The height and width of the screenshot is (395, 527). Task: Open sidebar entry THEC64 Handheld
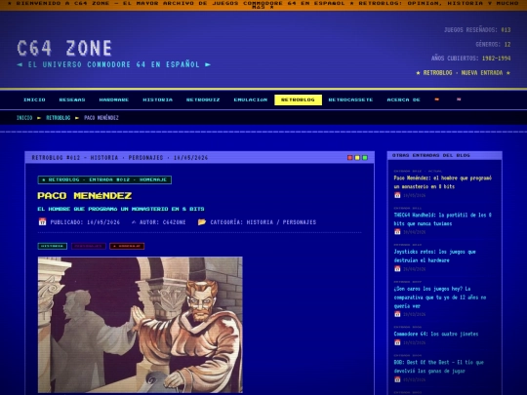pyautogui.click(x=443, y=219)
